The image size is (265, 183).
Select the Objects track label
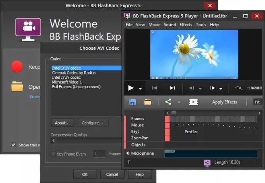(x=138, y=145)
